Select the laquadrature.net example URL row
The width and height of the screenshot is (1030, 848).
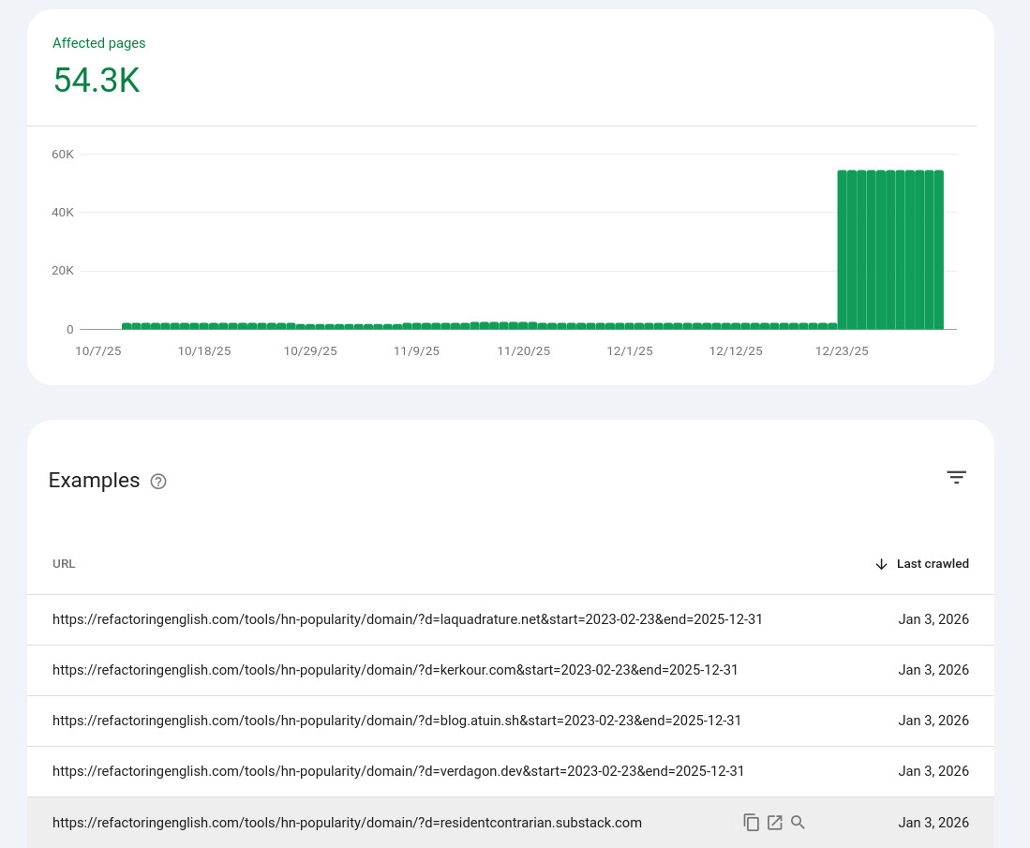pyautogui.click(x=407, y=619)
